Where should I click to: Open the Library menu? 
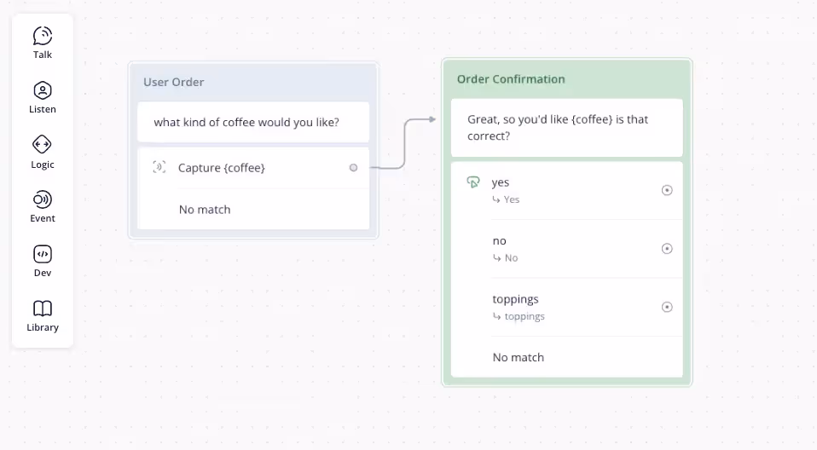pos(42,316)
